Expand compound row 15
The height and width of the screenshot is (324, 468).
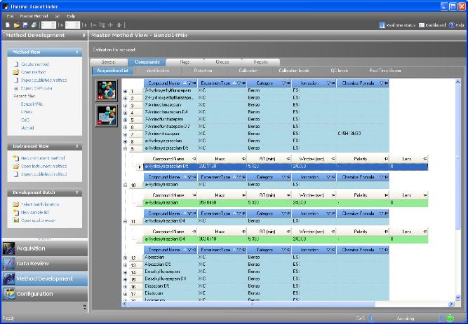[x=126, y=280]
